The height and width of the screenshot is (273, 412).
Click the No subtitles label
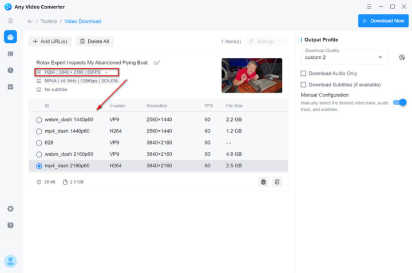pos(56,90)
